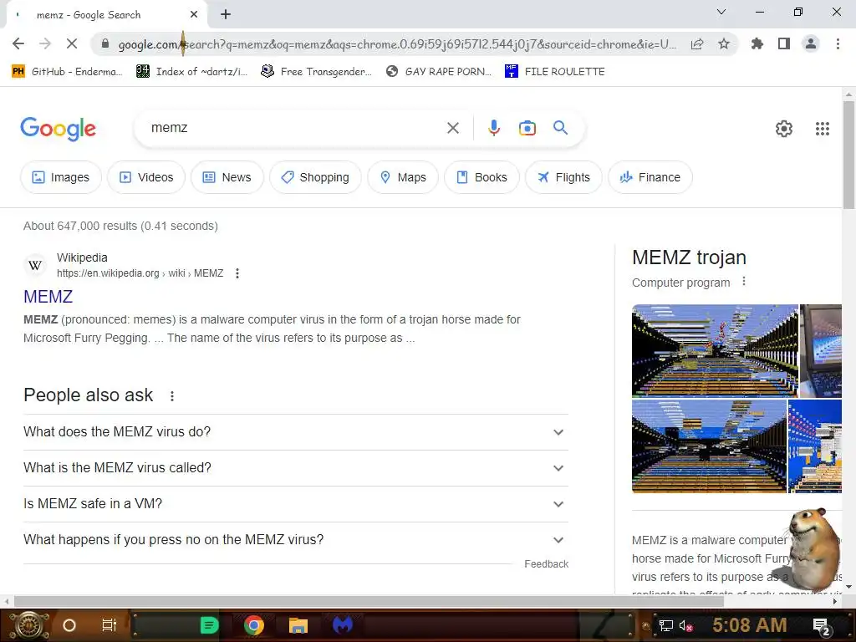Open the tab search chevron in the title bar
This screenshot has height=642, width=856.
pyautogui.click(x=721, y=12)
